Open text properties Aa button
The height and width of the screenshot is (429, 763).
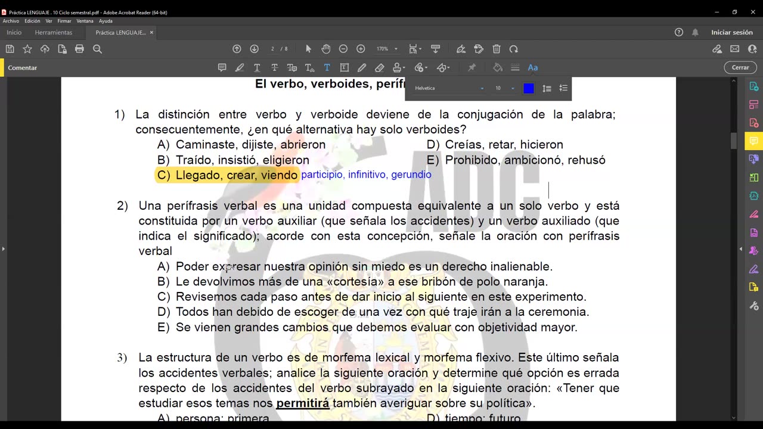(533, 67)
